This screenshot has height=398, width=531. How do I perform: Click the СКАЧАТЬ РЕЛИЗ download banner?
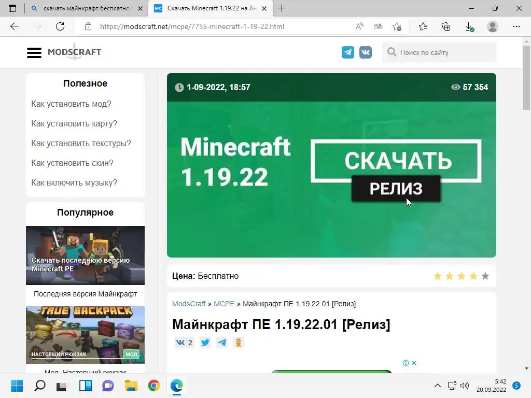coord(396,170)
